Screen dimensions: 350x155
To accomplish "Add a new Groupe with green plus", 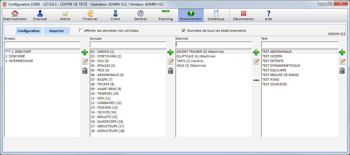I will pyautogui.click(x=170, y=52).
